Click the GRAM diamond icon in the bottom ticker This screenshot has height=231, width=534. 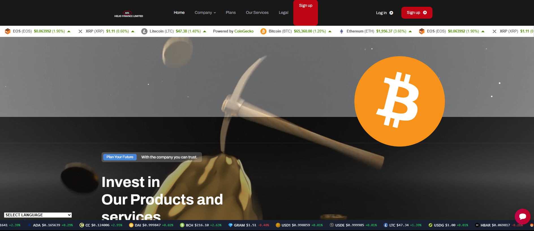(x=230, y=225)
